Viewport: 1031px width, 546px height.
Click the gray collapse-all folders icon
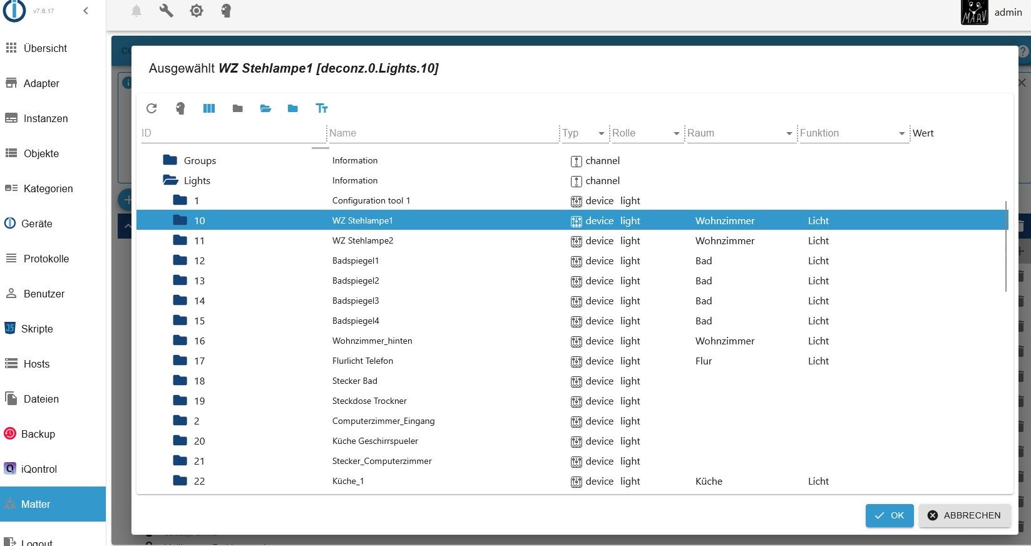click(x=237, y=108)
